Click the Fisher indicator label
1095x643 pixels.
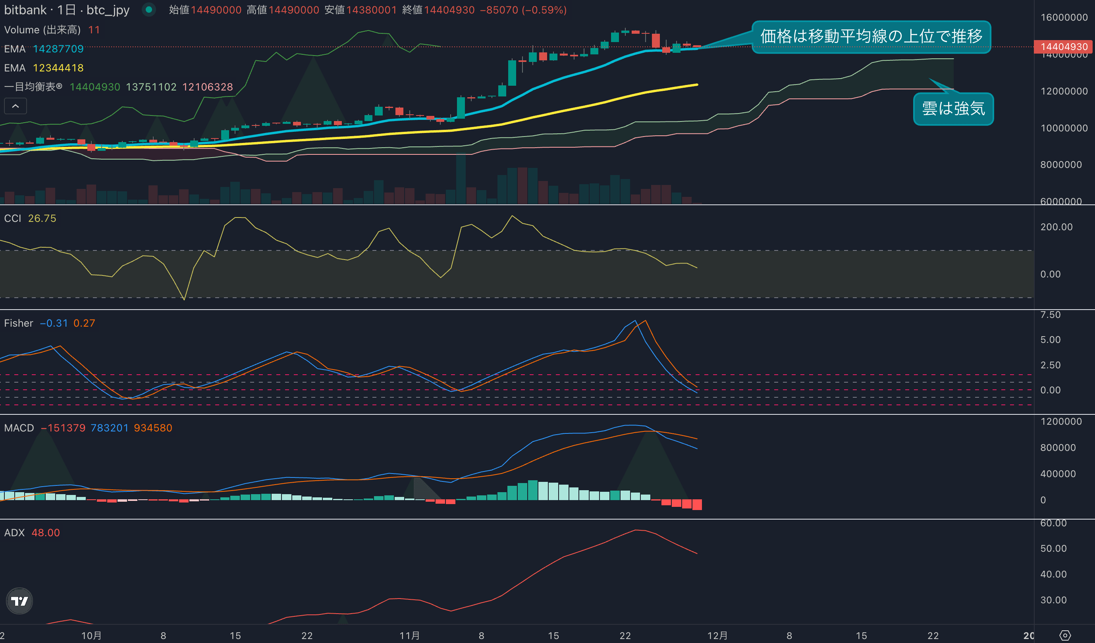[x=19, y=323]
